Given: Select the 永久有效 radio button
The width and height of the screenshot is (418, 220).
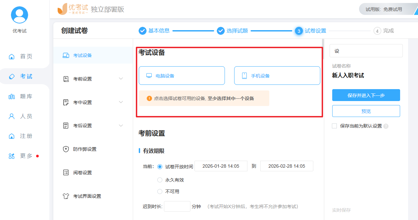Looking at the screenshot, I should point(160,180).
